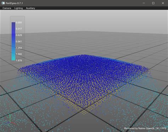Click the 1.254 legend value
Screen dimensions: 168x132
19,48
